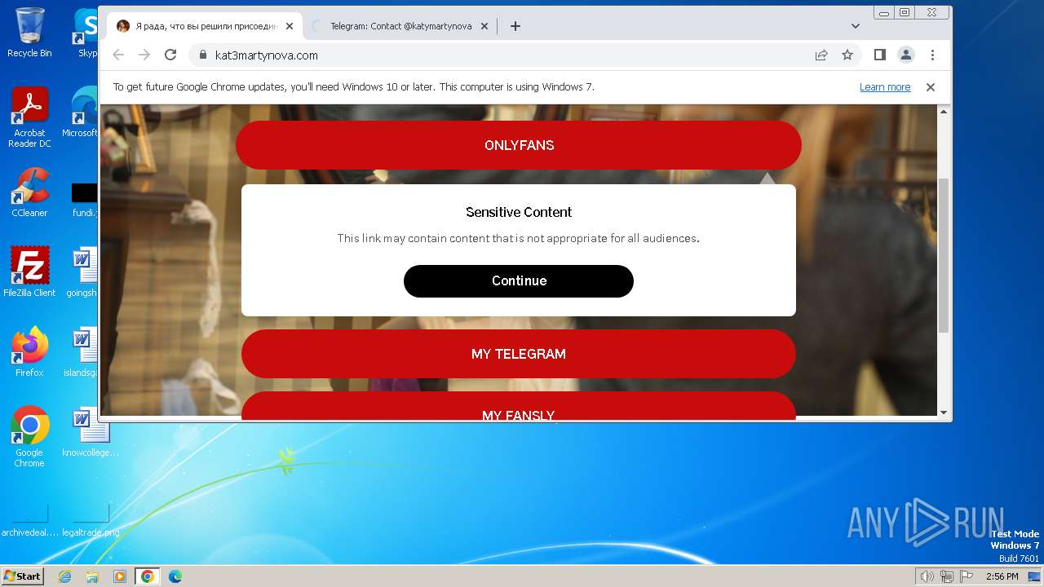Open the Chrome three-dot menu

click(x=932, y=55)
